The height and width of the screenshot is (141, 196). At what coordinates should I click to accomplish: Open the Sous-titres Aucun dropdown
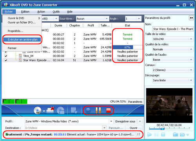[x=107, y=19]
